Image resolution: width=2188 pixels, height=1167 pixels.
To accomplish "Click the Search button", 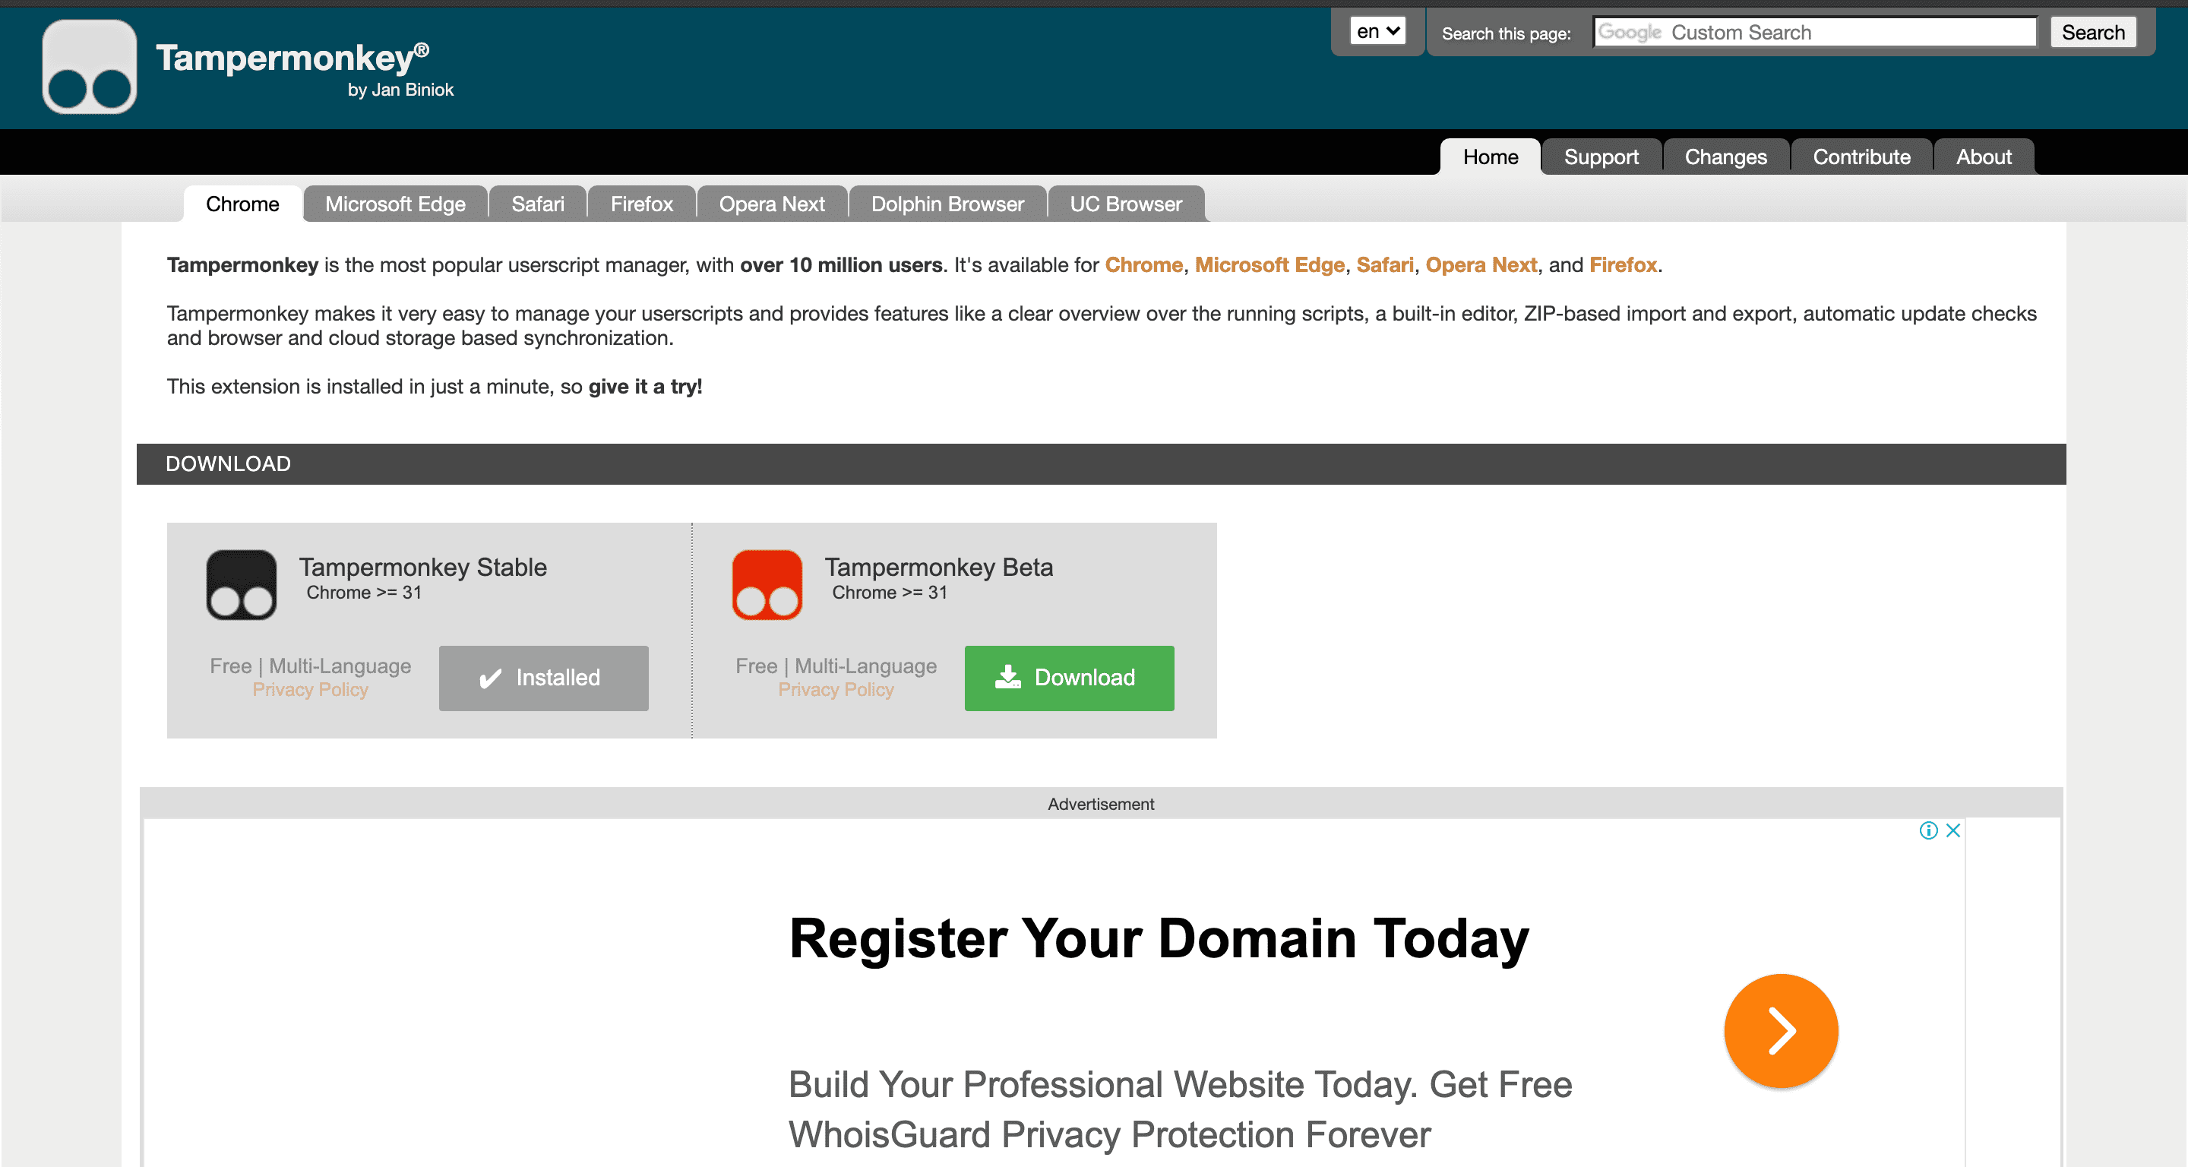I will [2100, 32].
